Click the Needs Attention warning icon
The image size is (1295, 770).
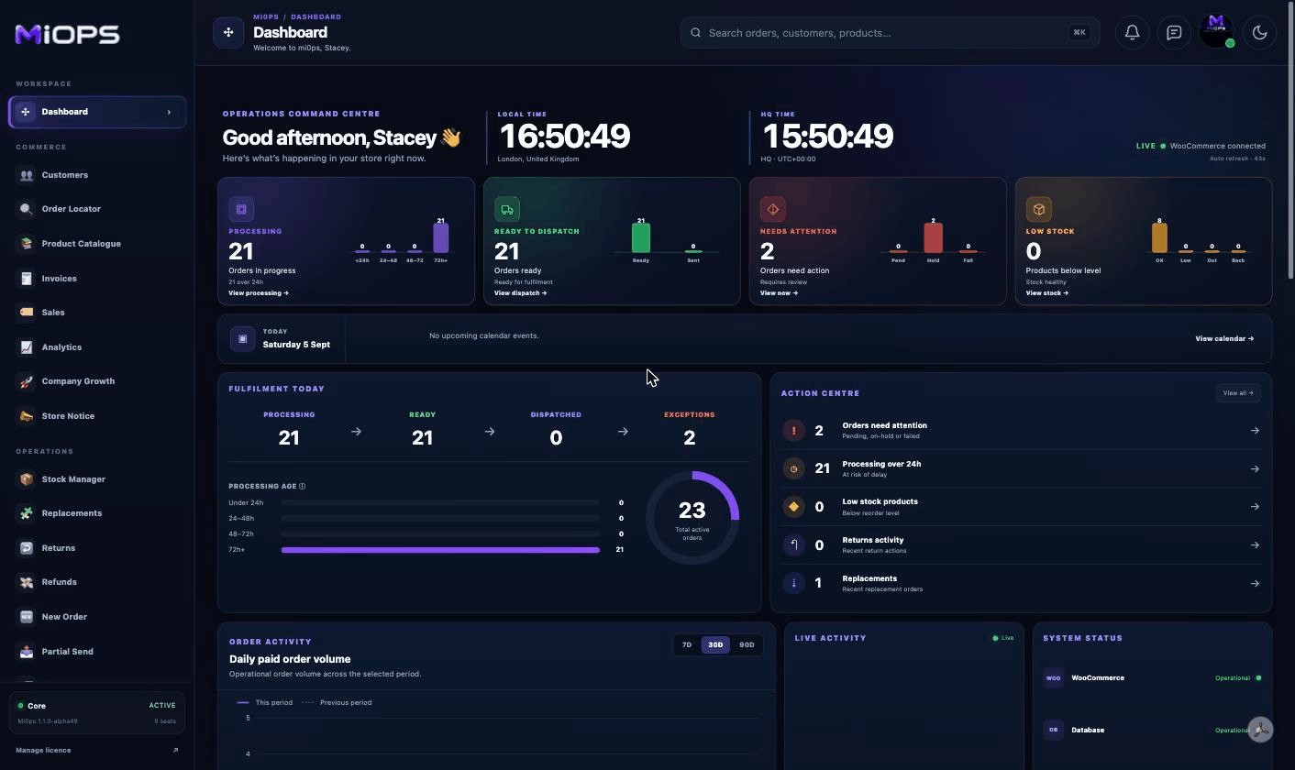click(x=772, y=209)
